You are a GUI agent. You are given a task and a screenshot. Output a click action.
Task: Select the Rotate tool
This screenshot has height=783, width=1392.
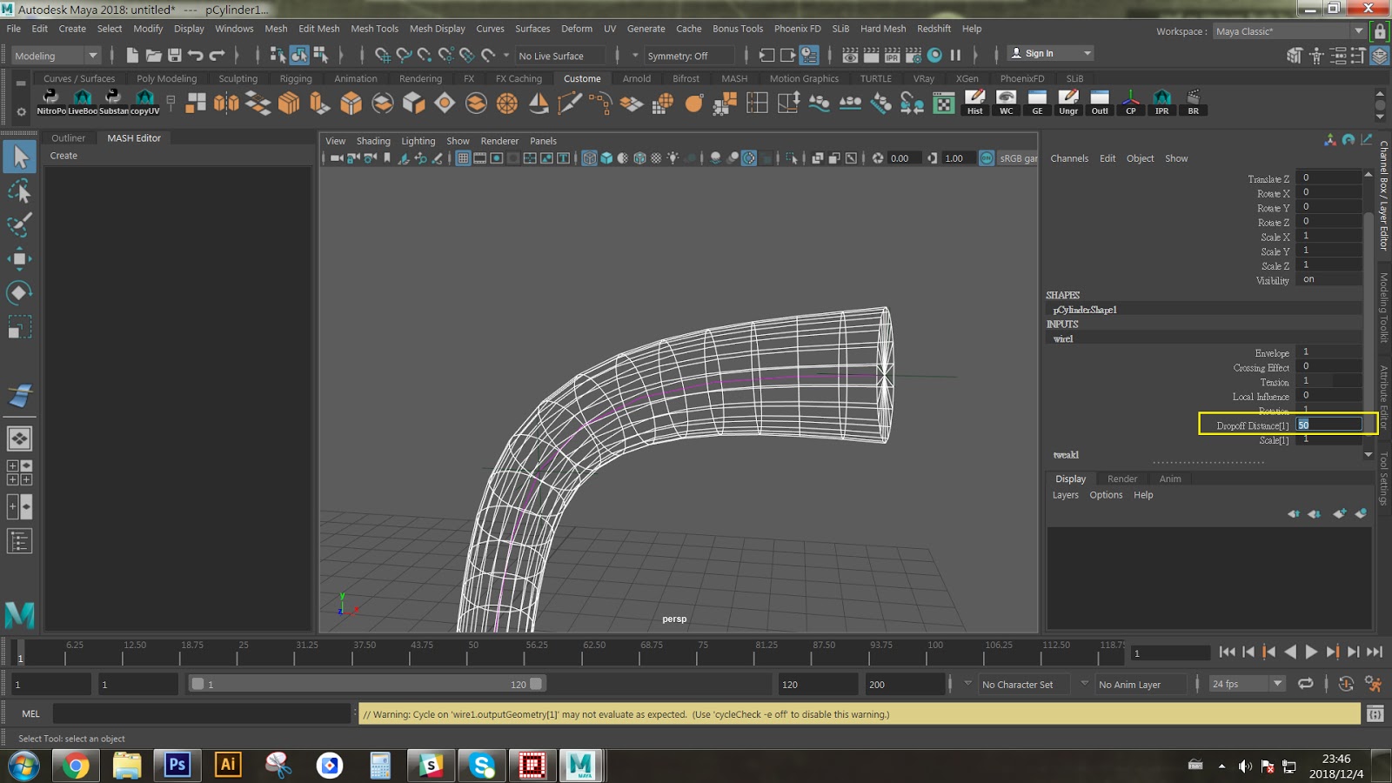(20, 292)
